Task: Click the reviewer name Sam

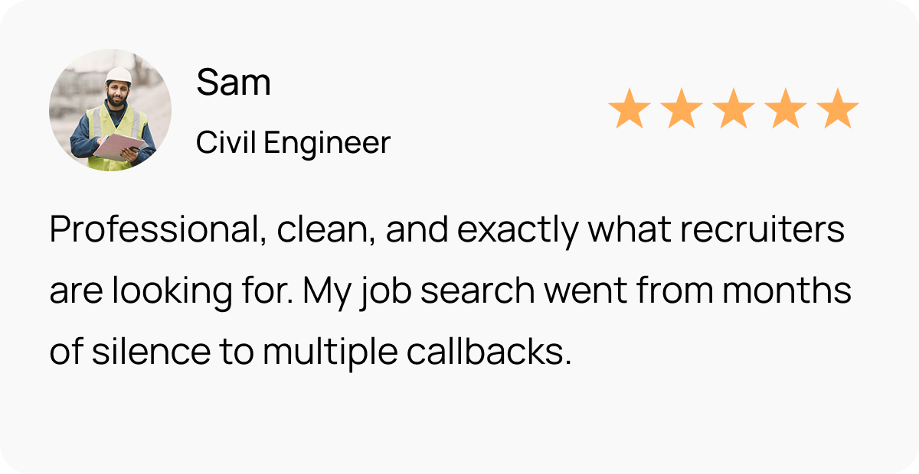Action: tap(234, 83)
